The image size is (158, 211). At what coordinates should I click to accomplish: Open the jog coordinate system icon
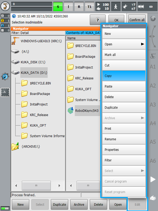[x=153, y=56]
